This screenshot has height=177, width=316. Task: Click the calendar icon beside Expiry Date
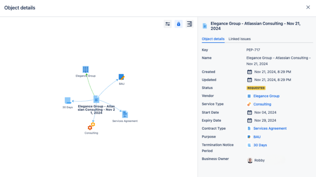pyautogui.click(x=249, y=120)
